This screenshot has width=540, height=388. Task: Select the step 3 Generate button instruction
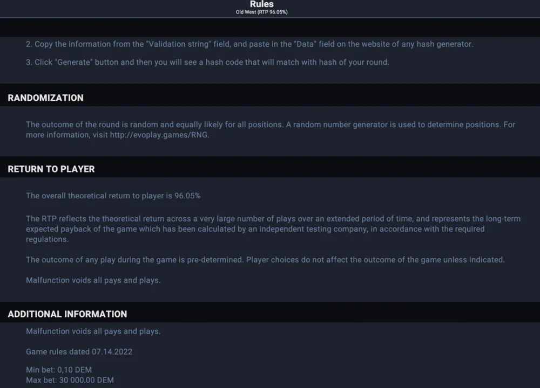208,62
